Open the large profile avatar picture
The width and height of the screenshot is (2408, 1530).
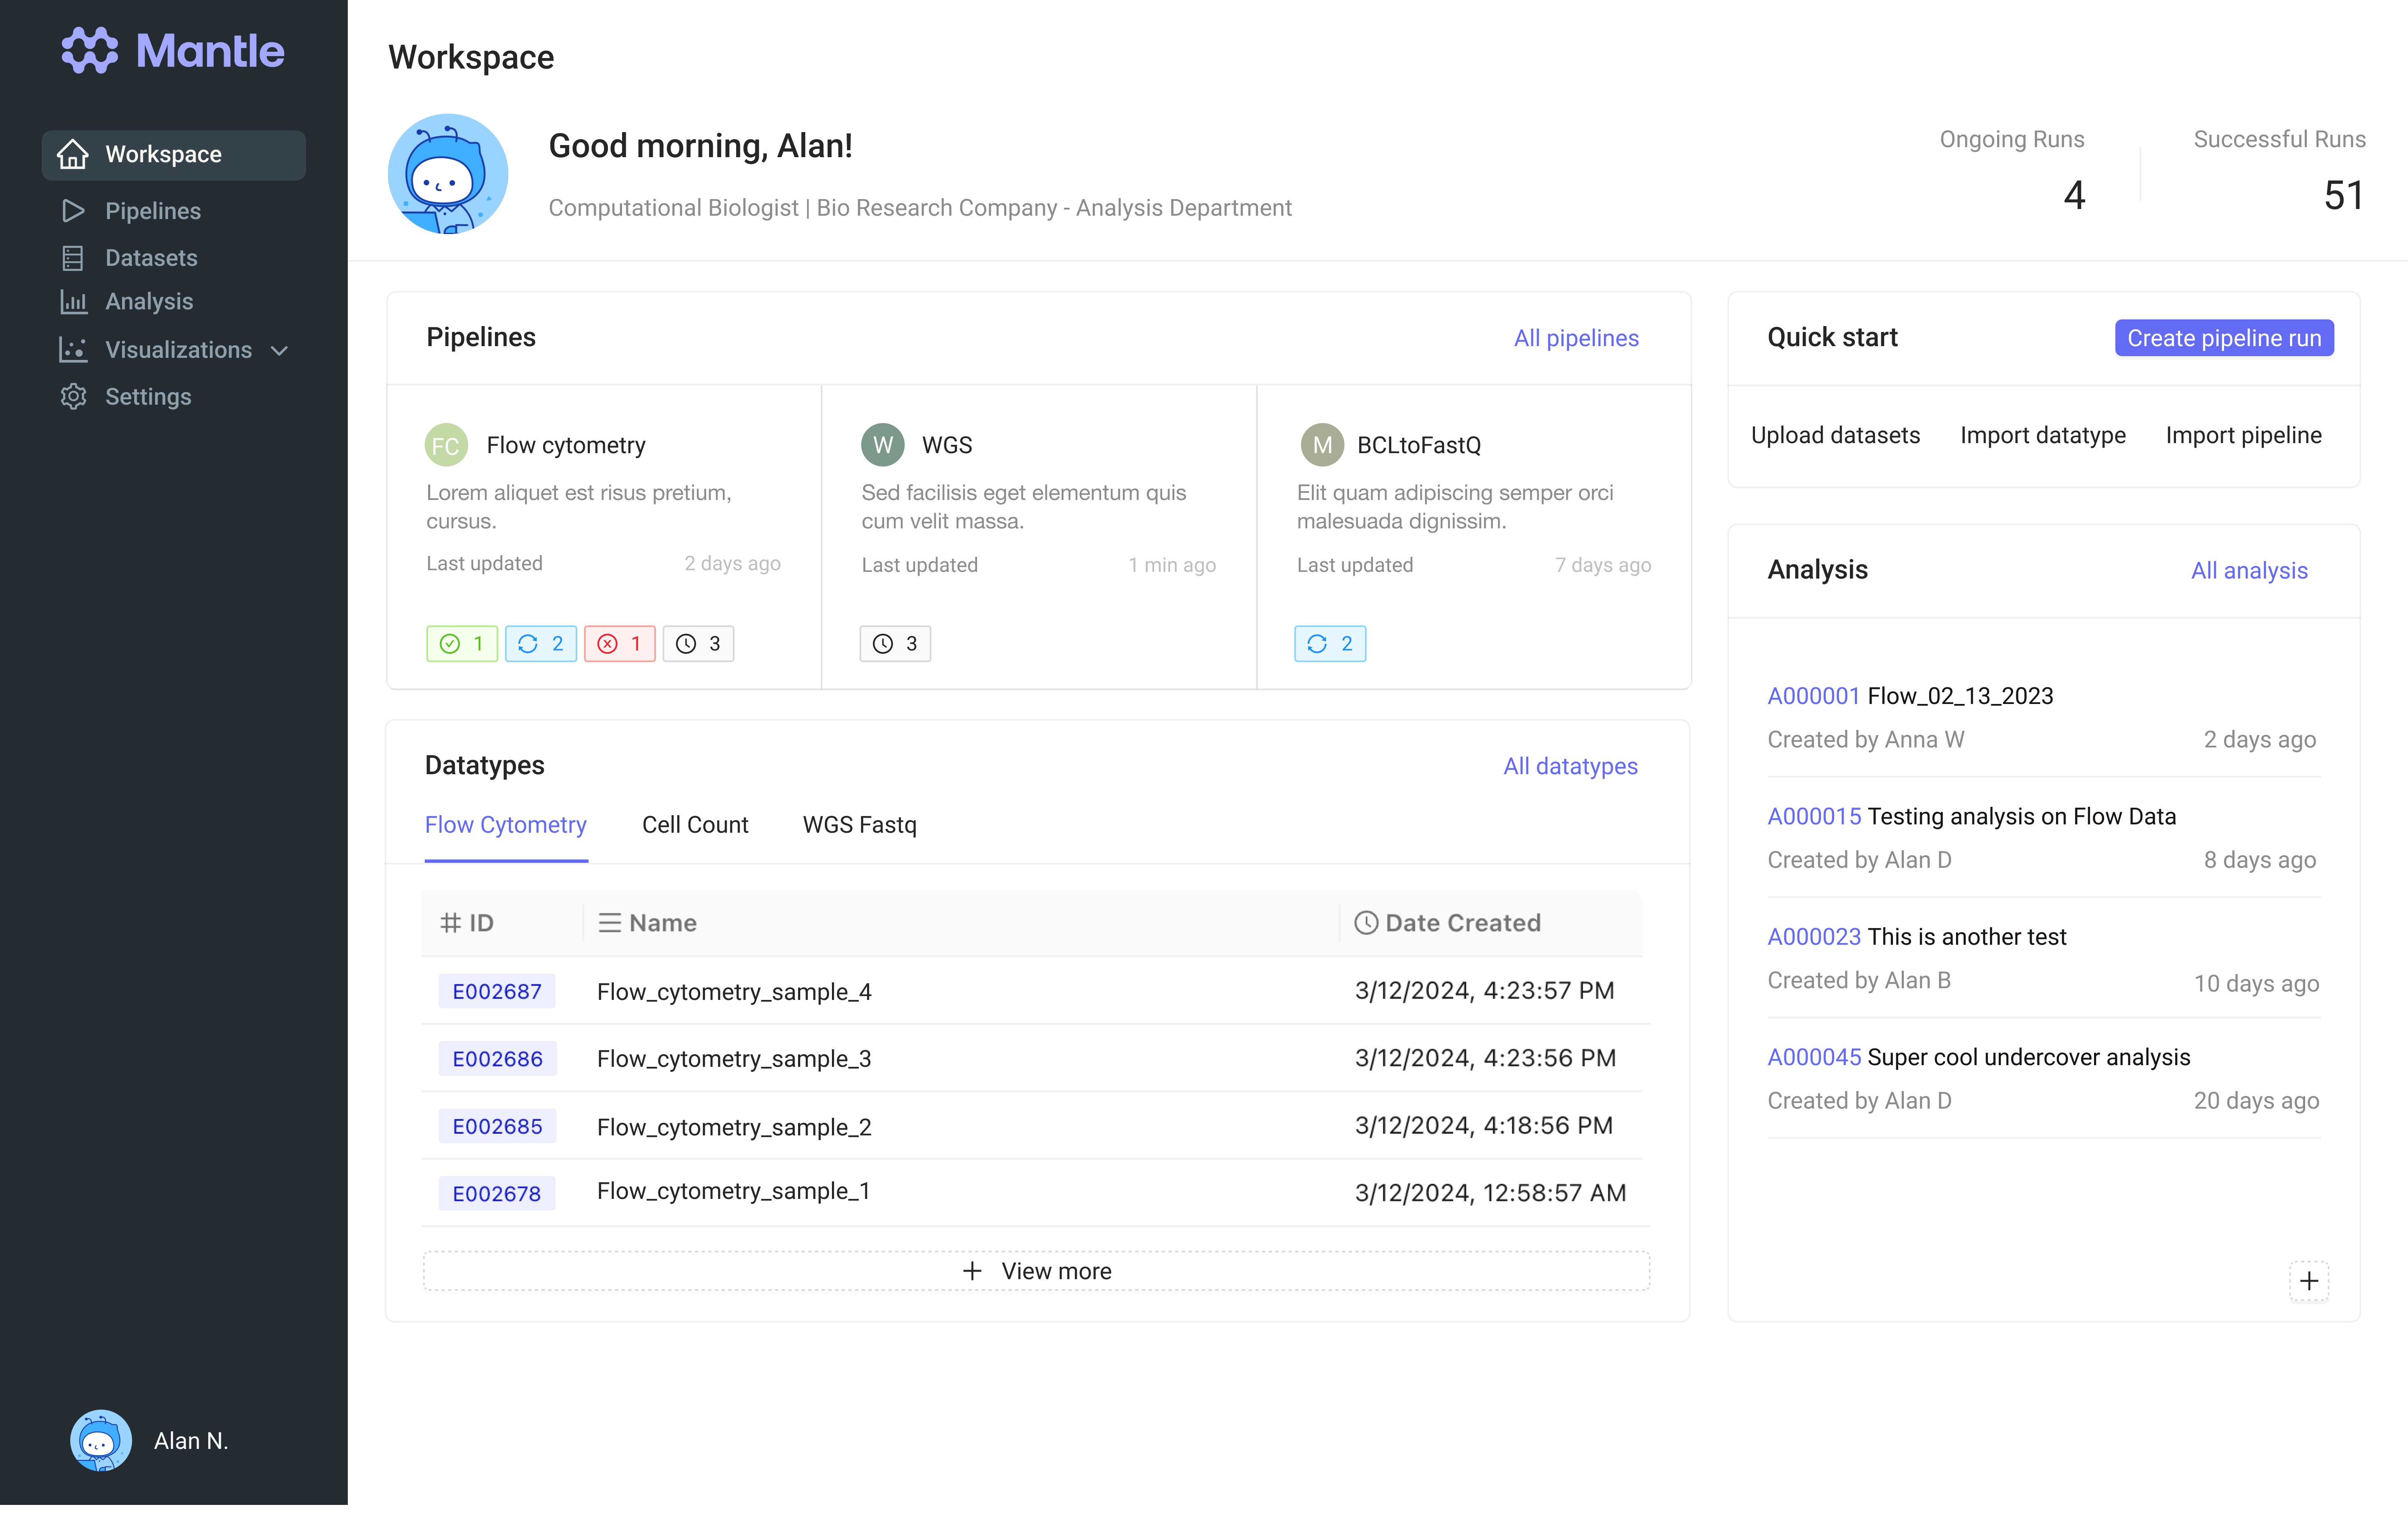click(448, 174)
